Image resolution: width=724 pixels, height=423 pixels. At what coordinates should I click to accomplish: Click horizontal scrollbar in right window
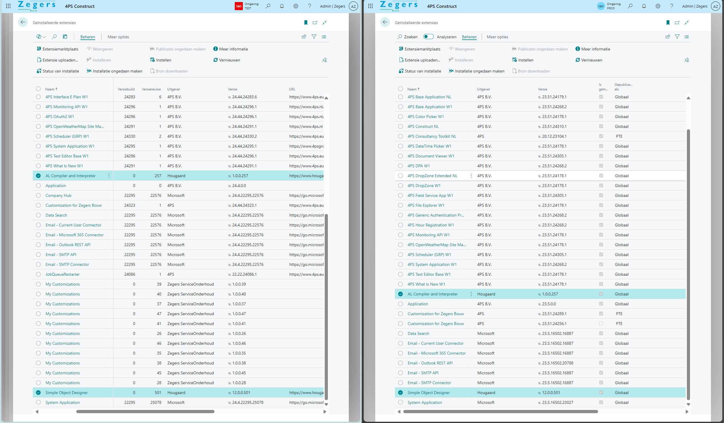501,411
